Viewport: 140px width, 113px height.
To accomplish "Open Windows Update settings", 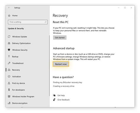I will 19,37.
